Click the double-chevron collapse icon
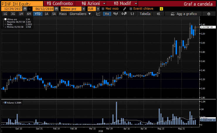The height and width of the screenshot is (133, 217). pos(159,14)
